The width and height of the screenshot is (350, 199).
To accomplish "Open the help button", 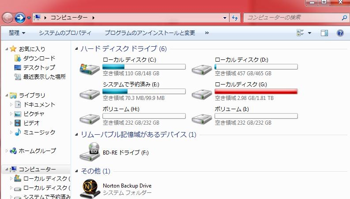I will (340, 33).
